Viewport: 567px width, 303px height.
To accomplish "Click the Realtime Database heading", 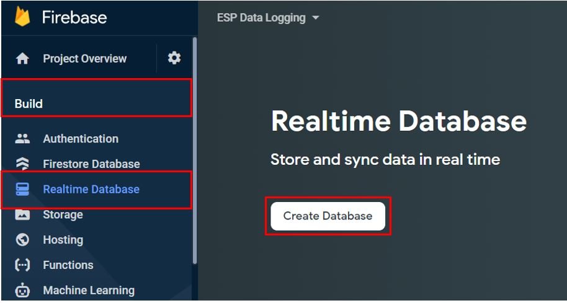I will (x=398, y=121).
